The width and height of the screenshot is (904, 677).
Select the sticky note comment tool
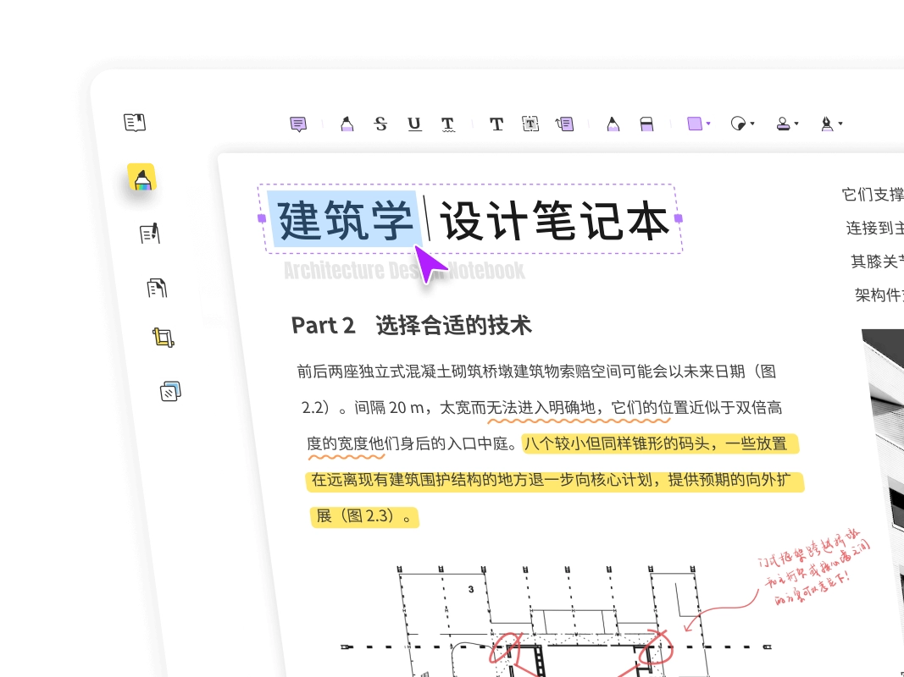(298, 124)
